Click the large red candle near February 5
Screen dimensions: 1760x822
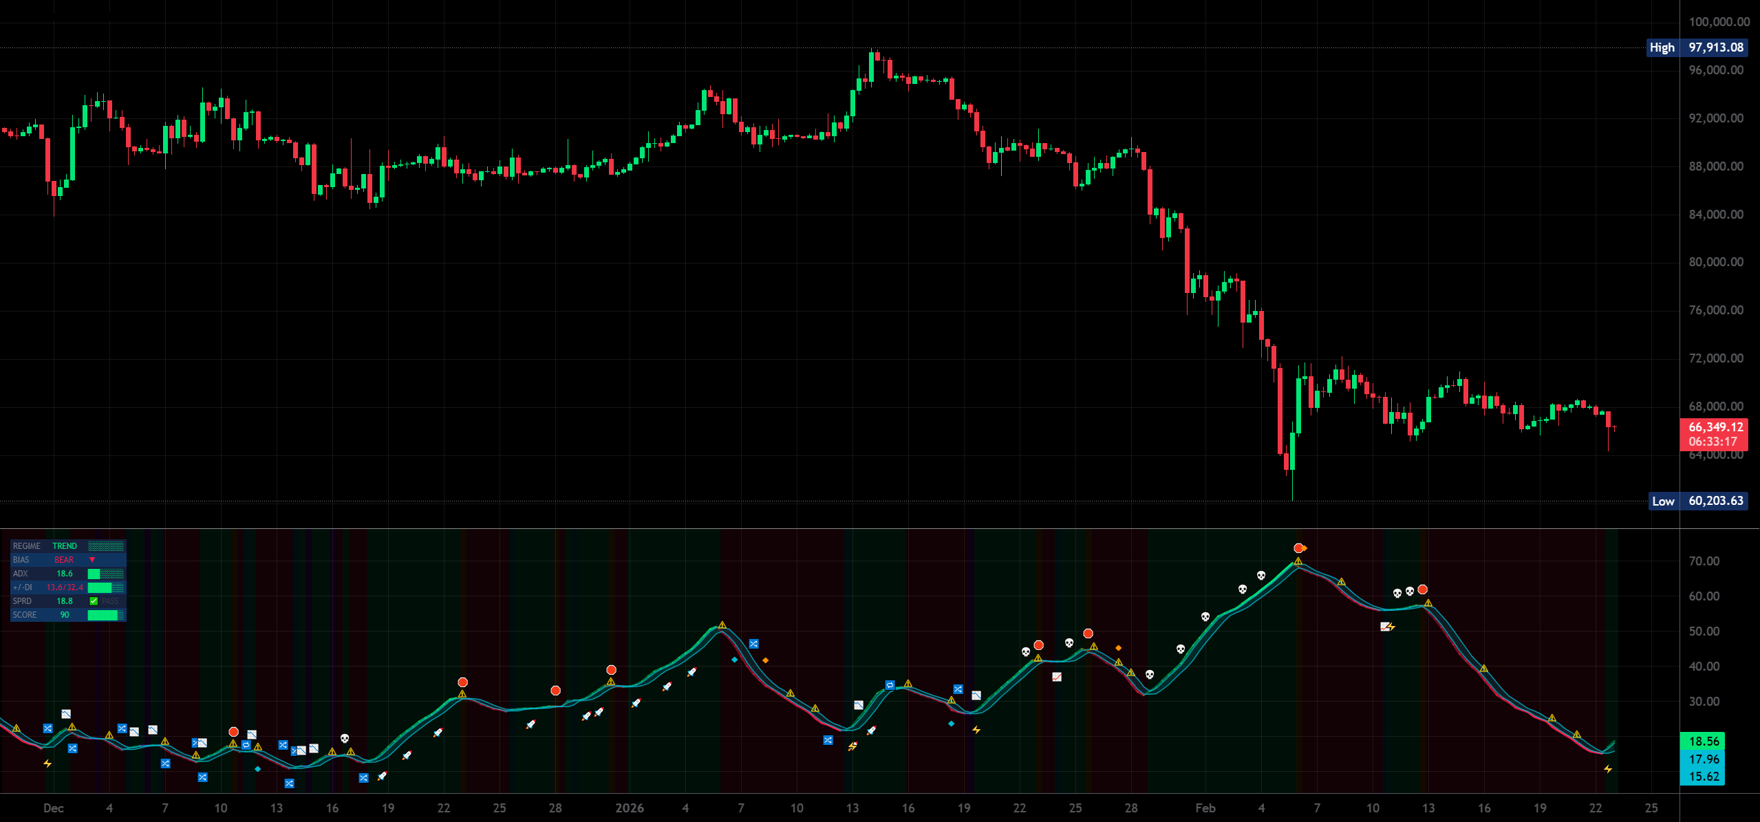click(1280, 411)
